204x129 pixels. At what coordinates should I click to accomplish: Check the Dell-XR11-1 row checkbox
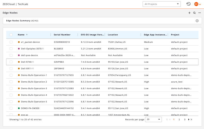pos(11,68)
